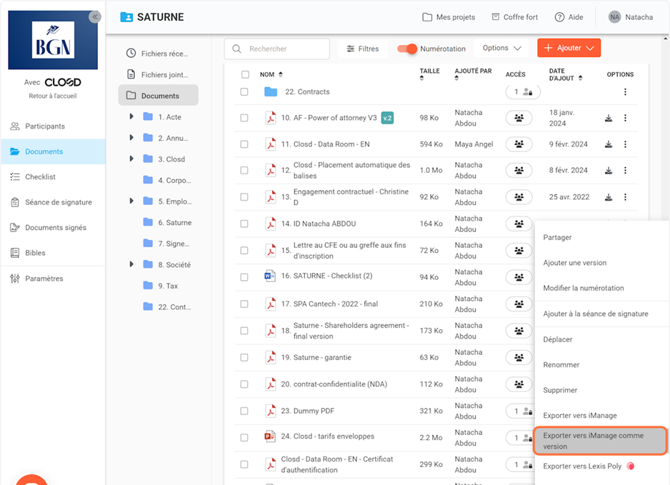This screenshot has width=670, height=485.
Task: Open options menu for Closd - Data Room - EN
Action: pos(625,144)
